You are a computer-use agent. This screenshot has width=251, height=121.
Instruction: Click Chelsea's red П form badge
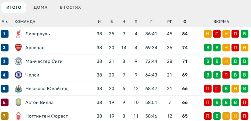[226, 75]
